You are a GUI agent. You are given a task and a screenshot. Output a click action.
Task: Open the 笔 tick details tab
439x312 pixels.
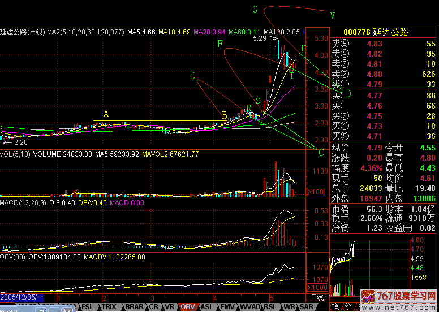coord(335,306)
